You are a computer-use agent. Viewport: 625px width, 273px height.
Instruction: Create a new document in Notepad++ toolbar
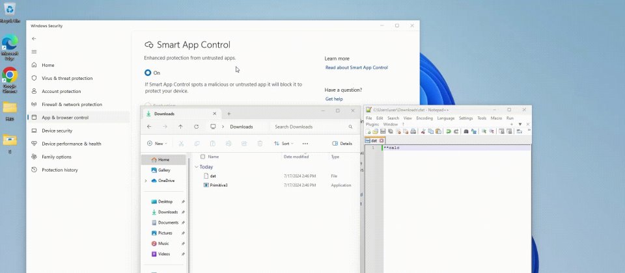368,131
